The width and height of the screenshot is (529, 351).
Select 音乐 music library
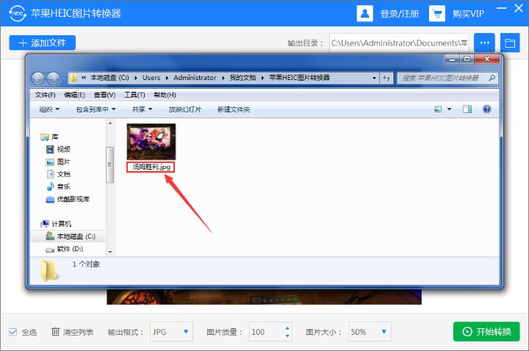(58, 187)
